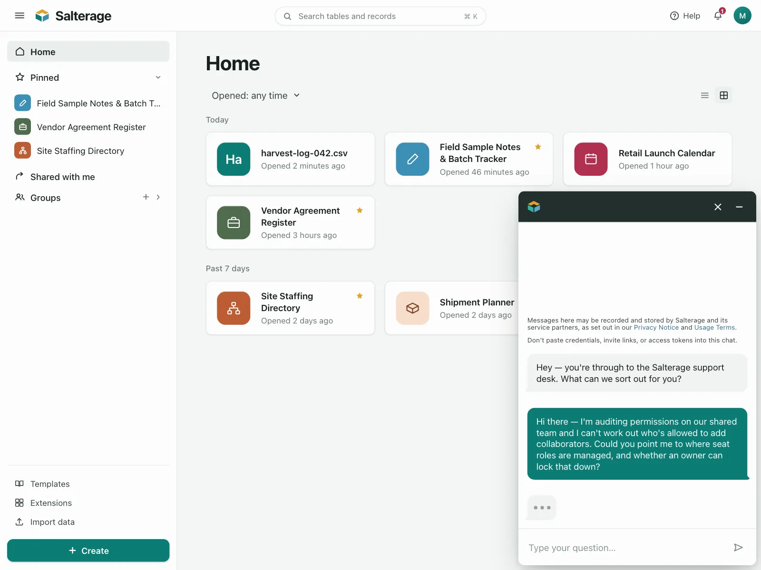Switch to list view layout
The image size is (761, 570).
(x=704, y=95)
